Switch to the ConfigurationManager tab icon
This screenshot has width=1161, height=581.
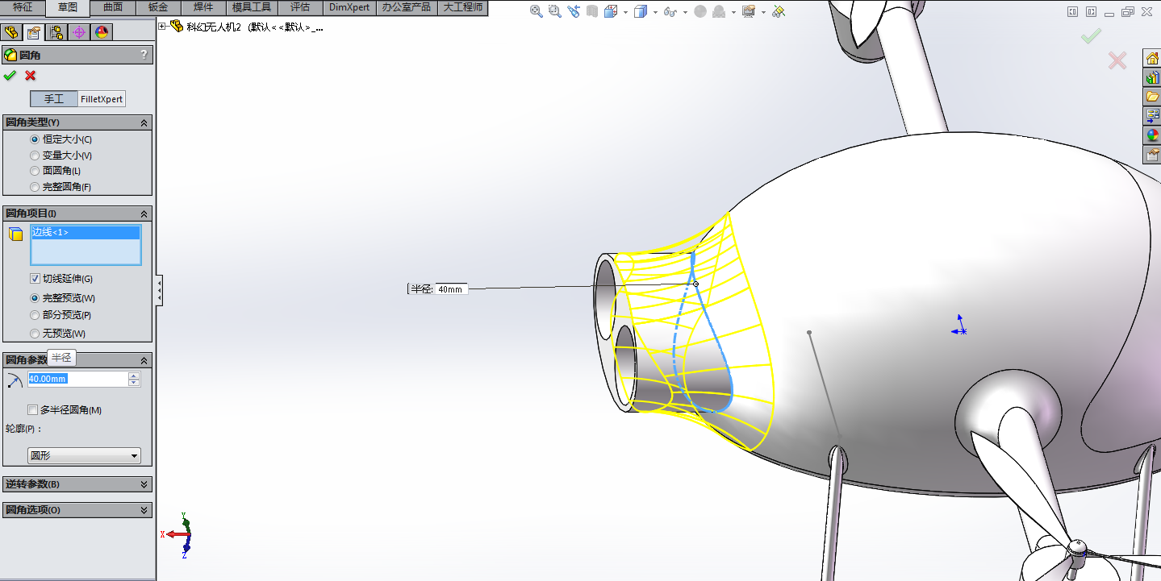(x=56, y=32)
